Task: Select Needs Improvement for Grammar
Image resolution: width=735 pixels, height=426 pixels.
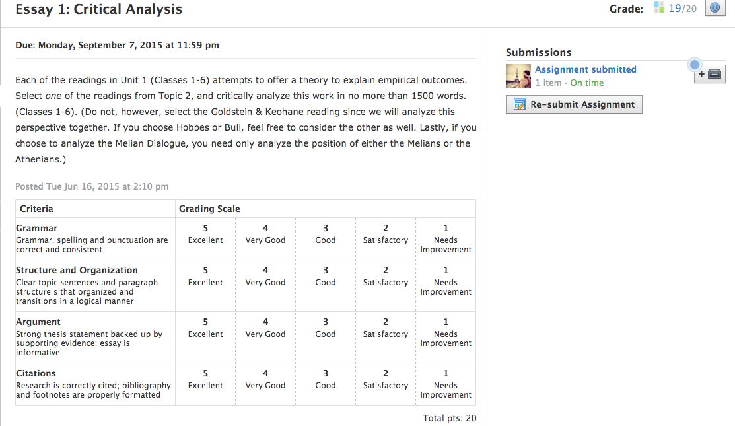Action: [x=446, y=238]
